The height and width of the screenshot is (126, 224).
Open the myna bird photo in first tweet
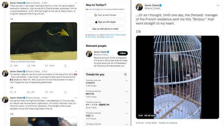coord(43,41)
